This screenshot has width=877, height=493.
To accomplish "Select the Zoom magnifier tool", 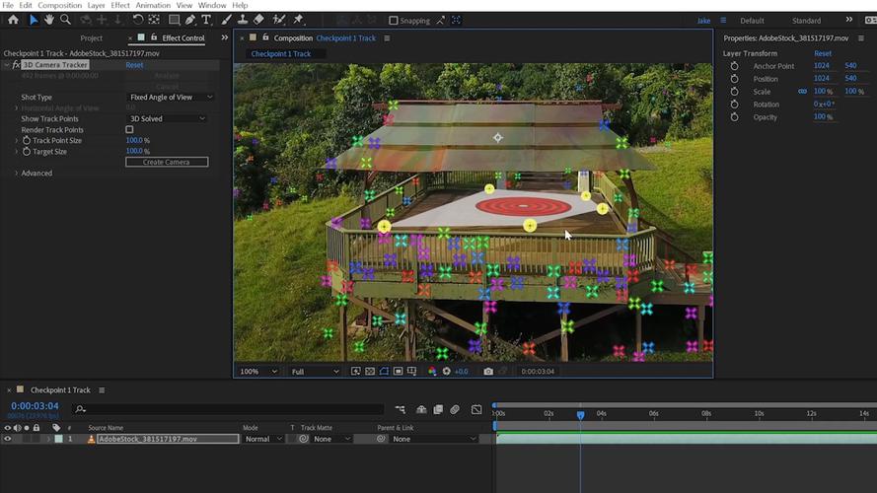I will click(x=65, y=20).
